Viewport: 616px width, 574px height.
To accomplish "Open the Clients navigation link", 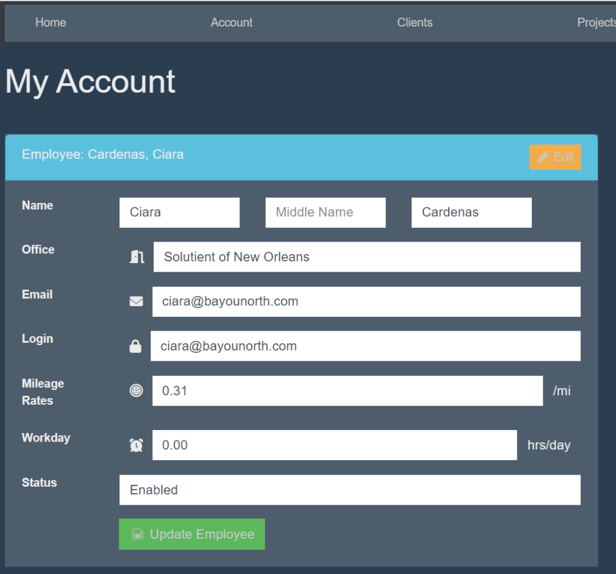I will (414, 22).
